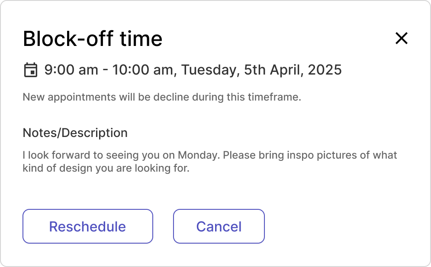
Task: Select the note about bringing inspo pictures
Action: point(210,161)
